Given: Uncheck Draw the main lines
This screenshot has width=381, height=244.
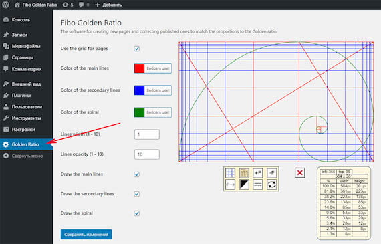Looking at the screenshot, I should point(137,174).
